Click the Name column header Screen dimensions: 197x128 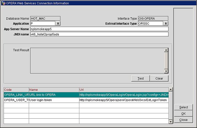[x=54, y=90]
